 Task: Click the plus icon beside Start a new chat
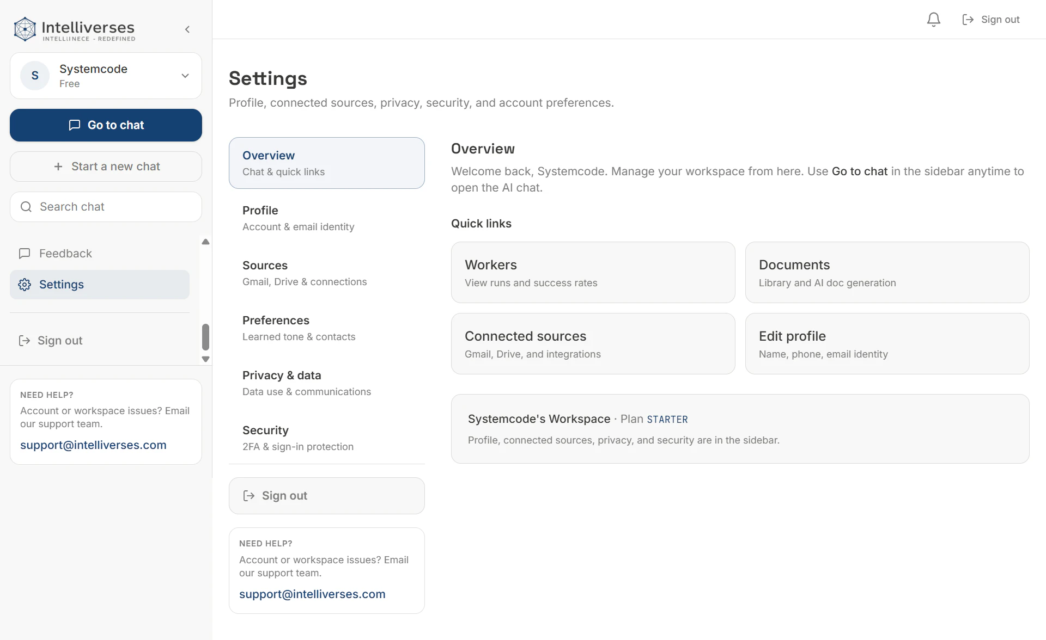58,167
